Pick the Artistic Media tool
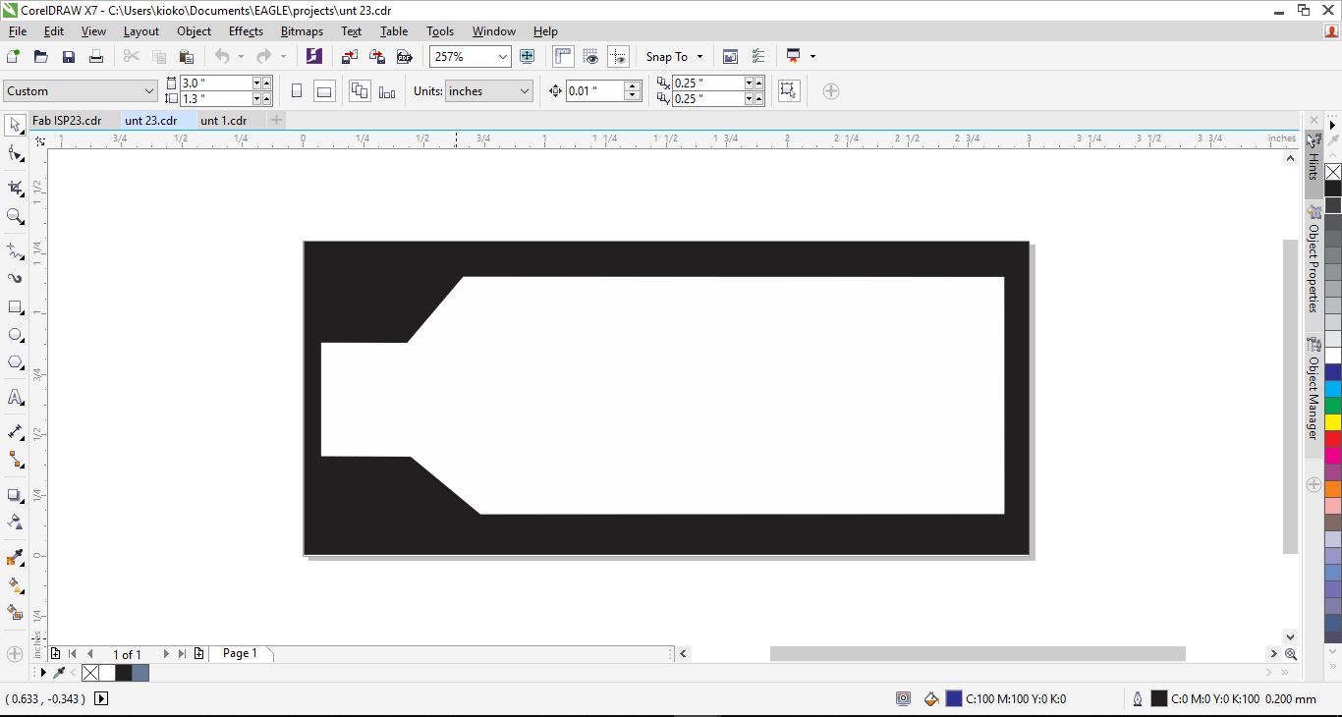The image size is (1342, 717). [x=15, y=278]
